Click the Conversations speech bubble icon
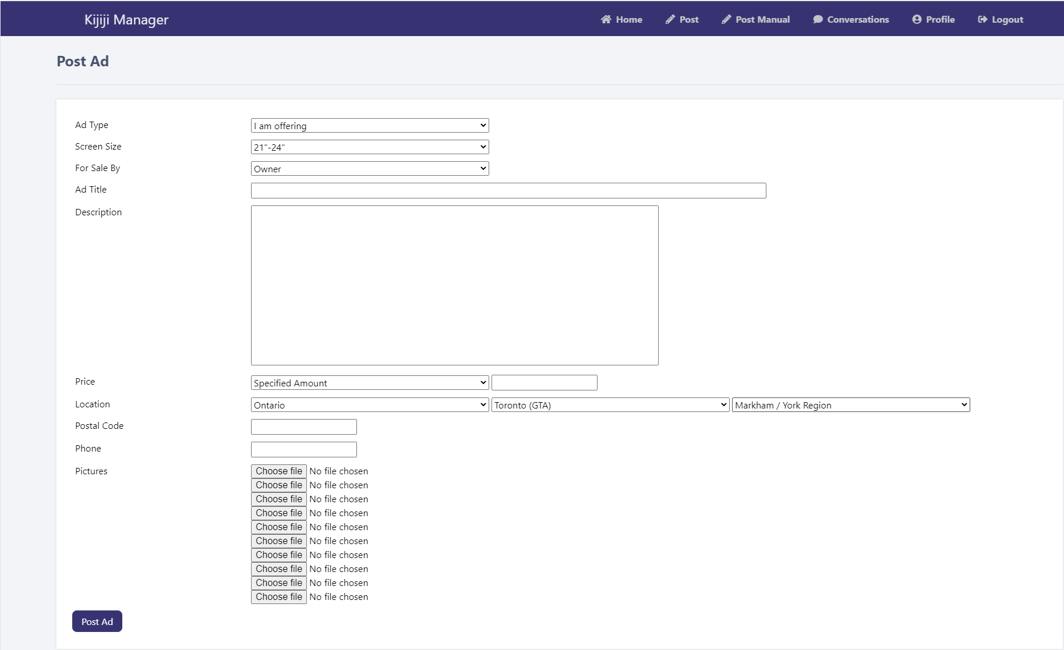Image resolution: width=1064 pixels, height=650 pixels. [x=818, y=19]
